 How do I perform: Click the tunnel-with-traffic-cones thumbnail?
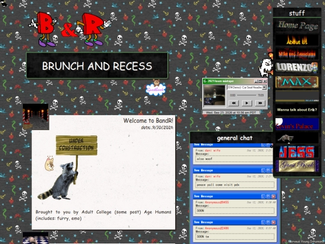pos(36,116)
